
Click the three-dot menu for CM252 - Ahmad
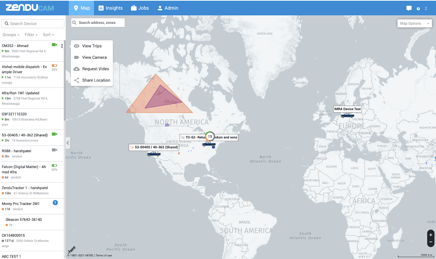click(x=62, y=46)
